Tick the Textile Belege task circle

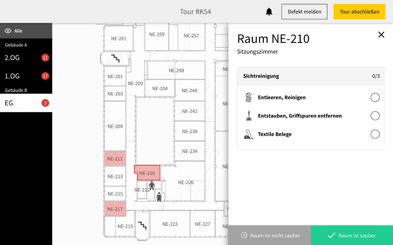[375, 134]
